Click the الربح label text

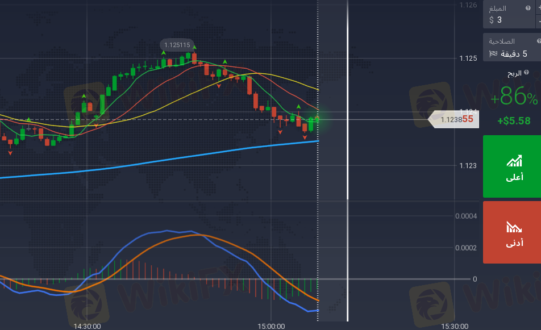pos(514,73)
